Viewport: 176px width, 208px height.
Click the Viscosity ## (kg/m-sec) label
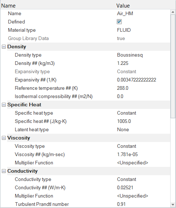(x=40, y=155)
